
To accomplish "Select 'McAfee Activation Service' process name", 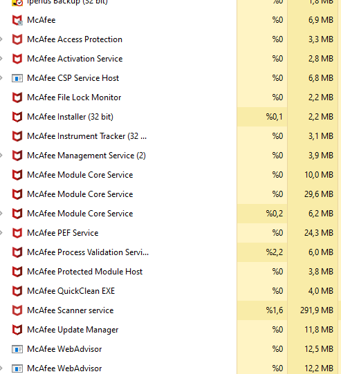I will pyautogui.click(x=75, y=59).
